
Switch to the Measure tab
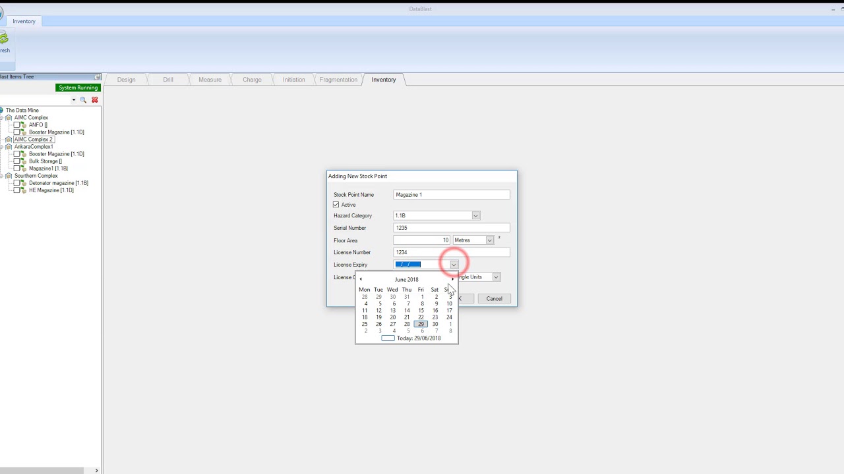click(210, 80)
